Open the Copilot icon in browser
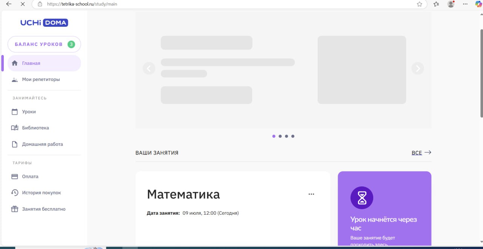This screenshot has height=249, width=483. [x=478, y=4]
